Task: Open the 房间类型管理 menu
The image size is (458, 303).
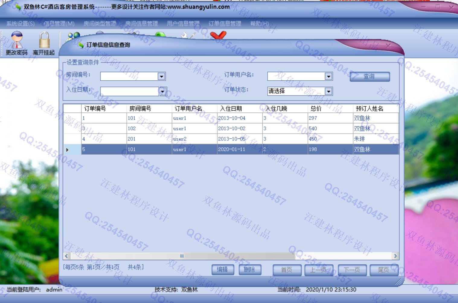Action: 100,24
